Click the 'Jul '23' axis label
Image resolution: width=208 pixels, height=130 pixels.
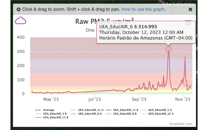tap(95, 99)
